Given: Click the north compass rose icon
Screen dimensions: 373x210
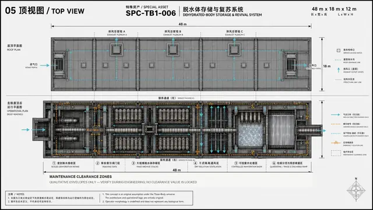Looking at the screenshot, I should (356, 190).
